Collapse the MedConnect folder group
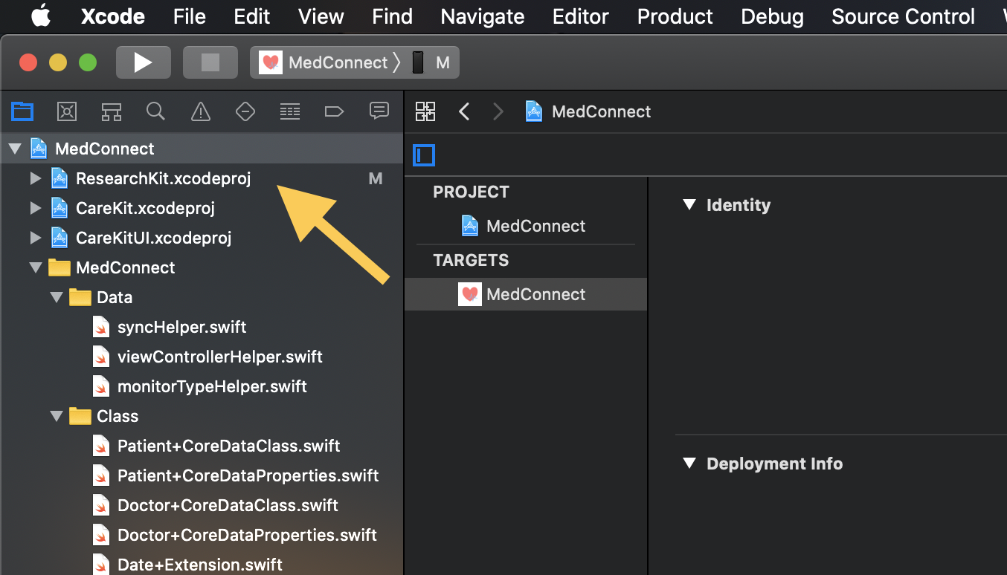The width and height of the screenshot is (1007, 575). (35, 267)
